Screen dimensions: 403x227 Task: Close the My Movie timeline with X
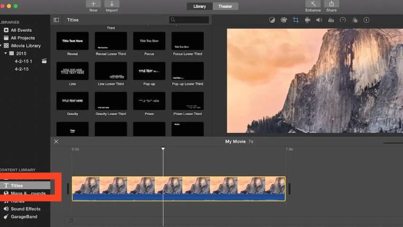coord(56,141)
